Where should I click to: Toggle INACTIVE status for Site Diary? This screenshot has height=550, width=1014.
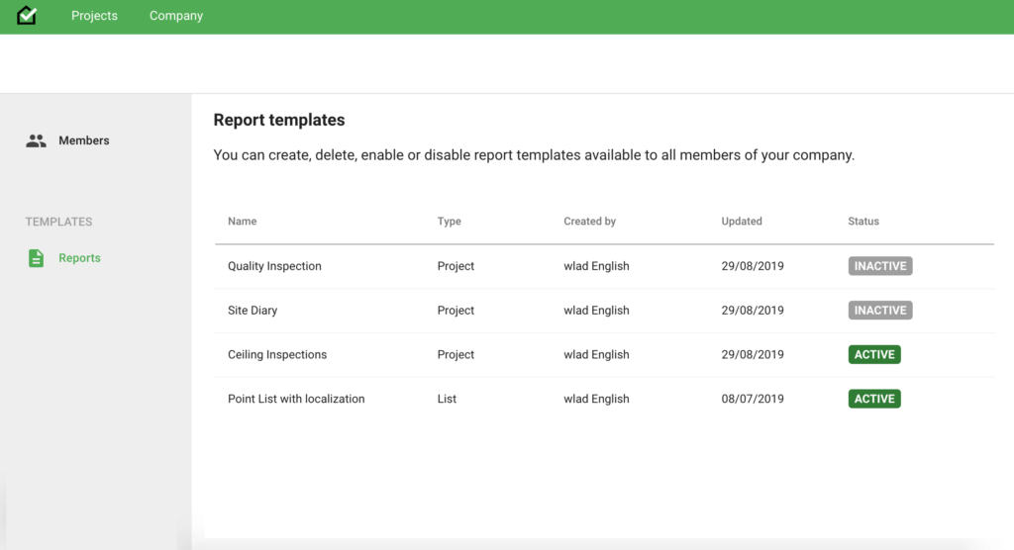(x=879, y=311)
